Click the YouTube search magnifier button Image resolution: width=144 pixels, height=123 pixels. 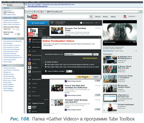91,17
